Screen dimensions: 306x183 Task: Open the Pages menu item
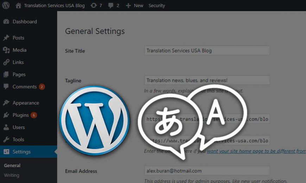coord(19,75)
